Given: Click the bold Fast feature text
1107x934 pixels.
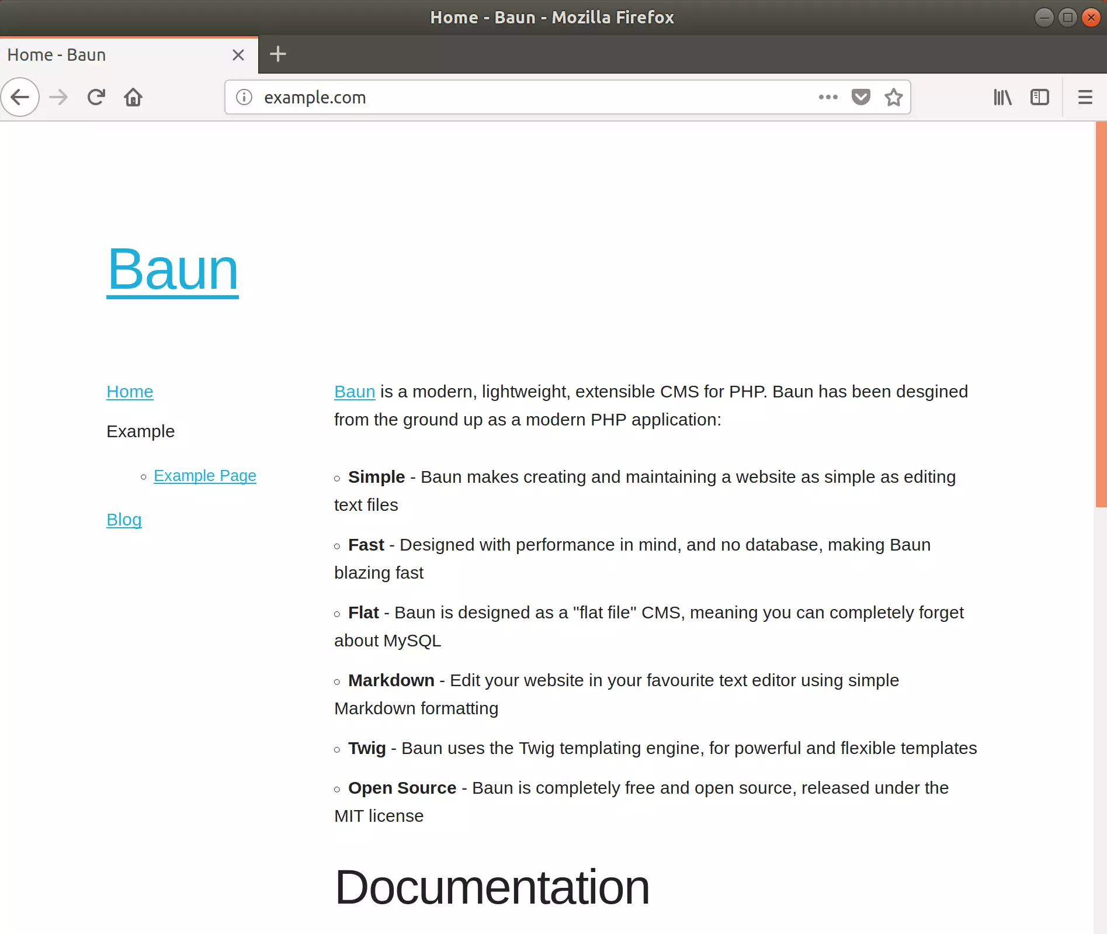Looking at the screenshot, I should point(366,545).
